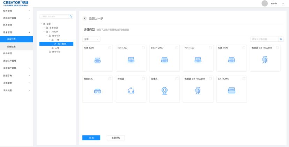Click the 传感器 sensor icon
The image size is (289, 147).
(x=131, y=91)
